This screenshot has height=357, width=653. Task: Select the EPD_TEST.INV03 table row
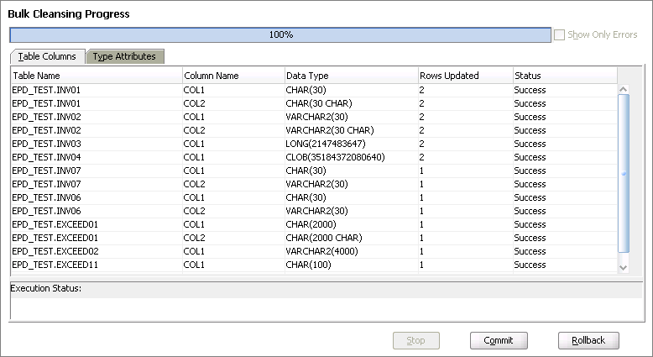click(96, 144)
